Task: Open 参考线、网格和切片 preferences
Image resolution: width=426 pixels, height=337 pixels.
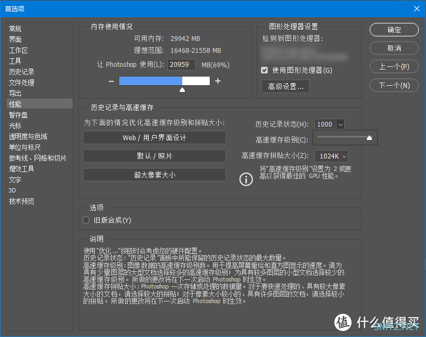Action: [40, 158]
